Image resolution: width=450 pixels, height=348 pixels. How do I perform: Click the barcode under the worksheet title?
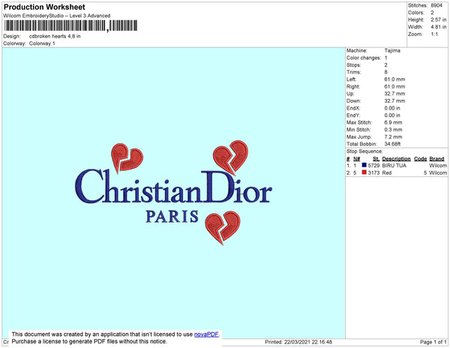click(x=70, y=25)
